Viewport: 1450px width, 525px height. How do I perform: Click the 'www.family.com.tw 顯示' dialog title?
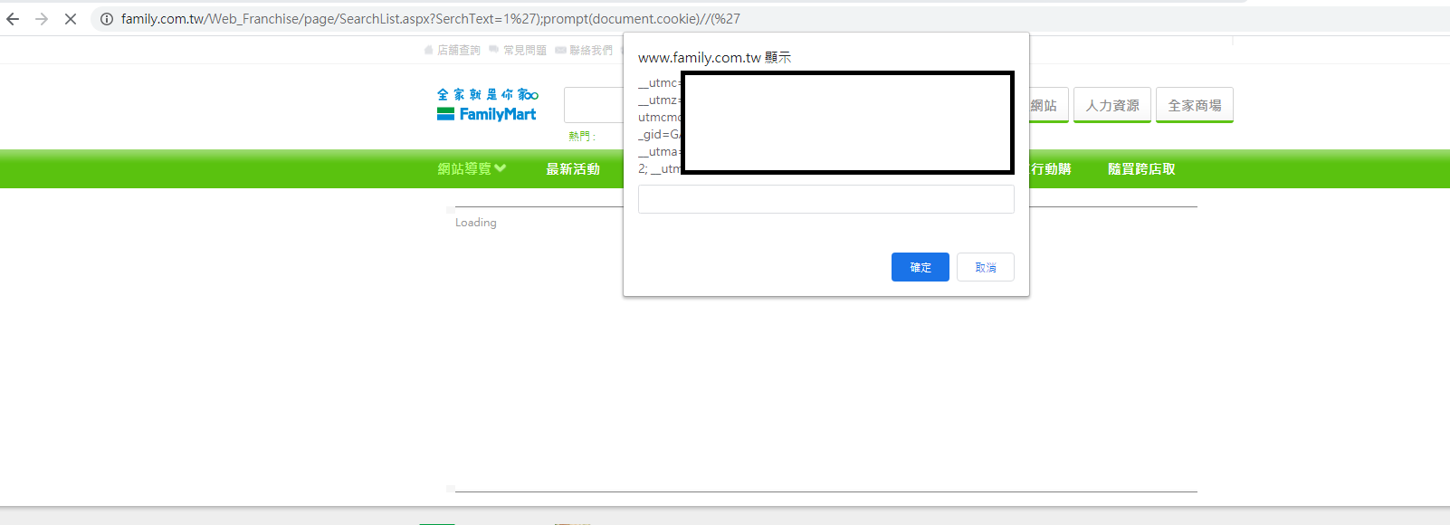coord(714,58)
